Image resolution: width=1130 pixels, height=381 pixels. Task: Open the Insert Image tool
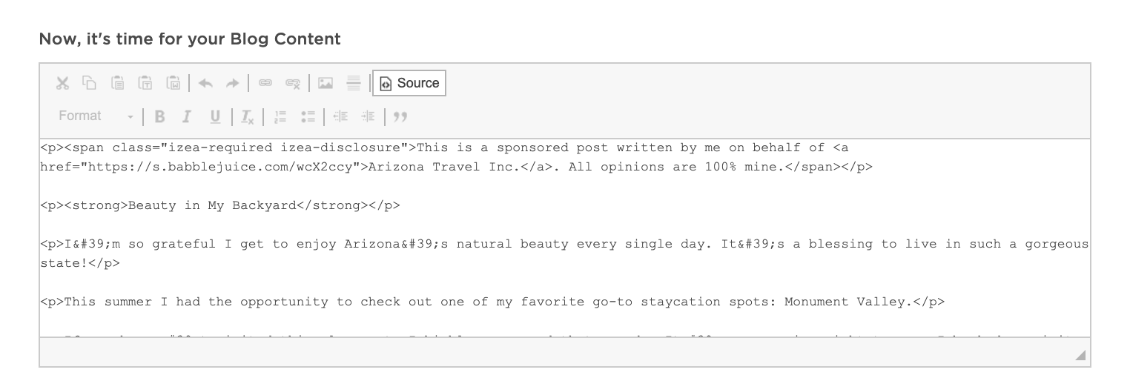pos(325,83)
